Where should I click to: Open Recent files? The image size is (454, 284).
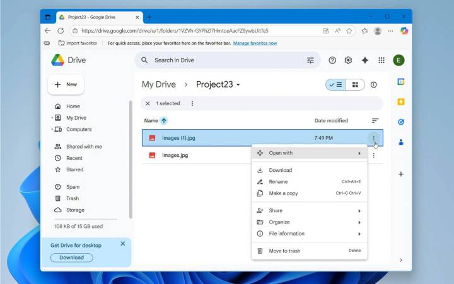(x=74, y=158)
